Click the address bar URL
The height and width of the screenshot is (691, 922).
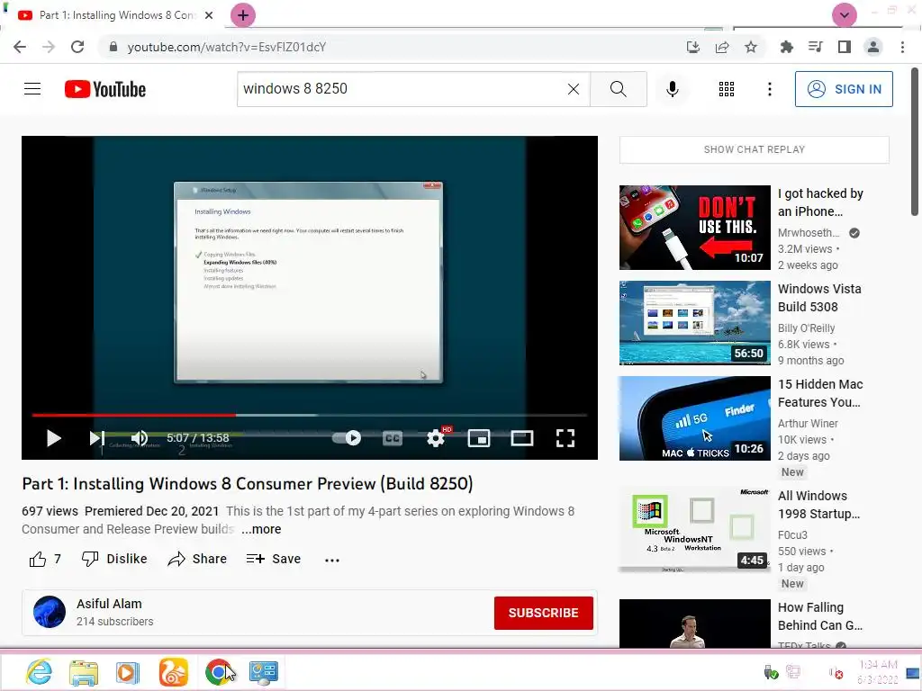point(226,47)
